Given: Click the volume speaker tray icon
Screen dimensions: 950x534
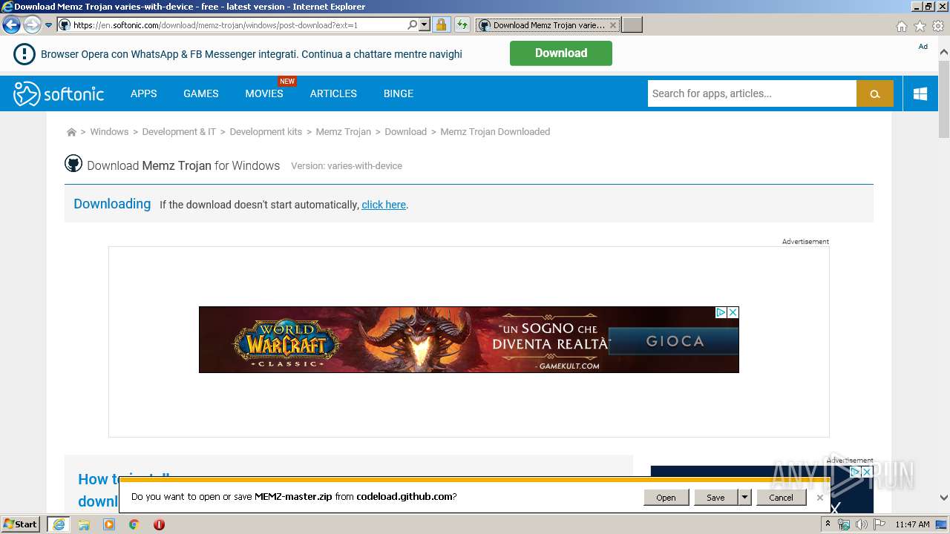Looking at the screenshot, I should tap(861, 524).
